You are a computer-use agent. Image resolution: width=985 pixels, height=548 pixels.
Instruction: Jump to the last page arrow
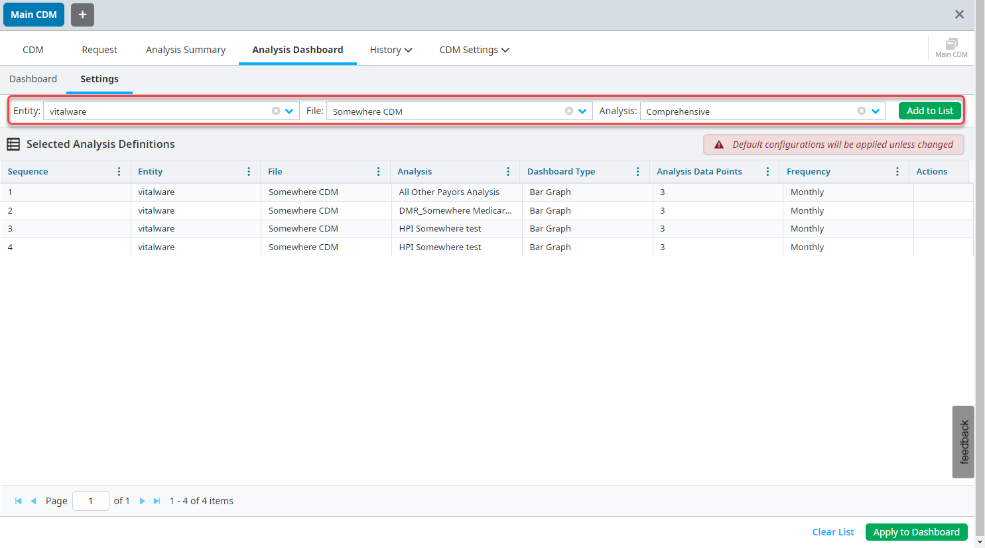[x=157, y=502]
